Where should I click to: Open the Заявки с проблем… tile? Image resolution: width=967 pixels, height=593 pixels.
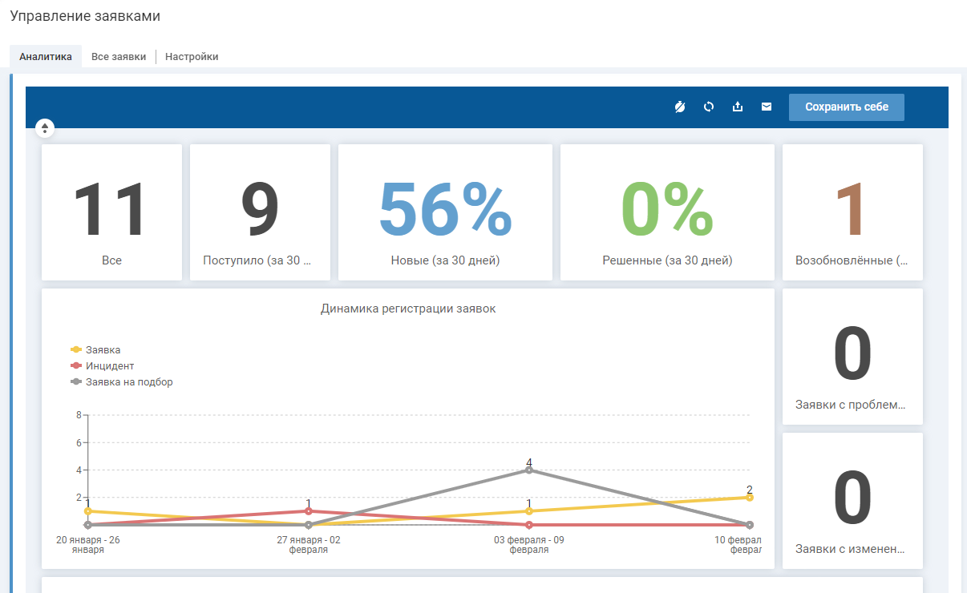[x=852, y=357]
